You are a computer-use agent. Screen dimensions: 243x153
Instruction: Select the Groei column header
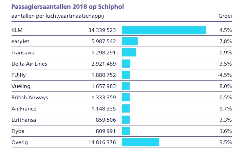225,16
